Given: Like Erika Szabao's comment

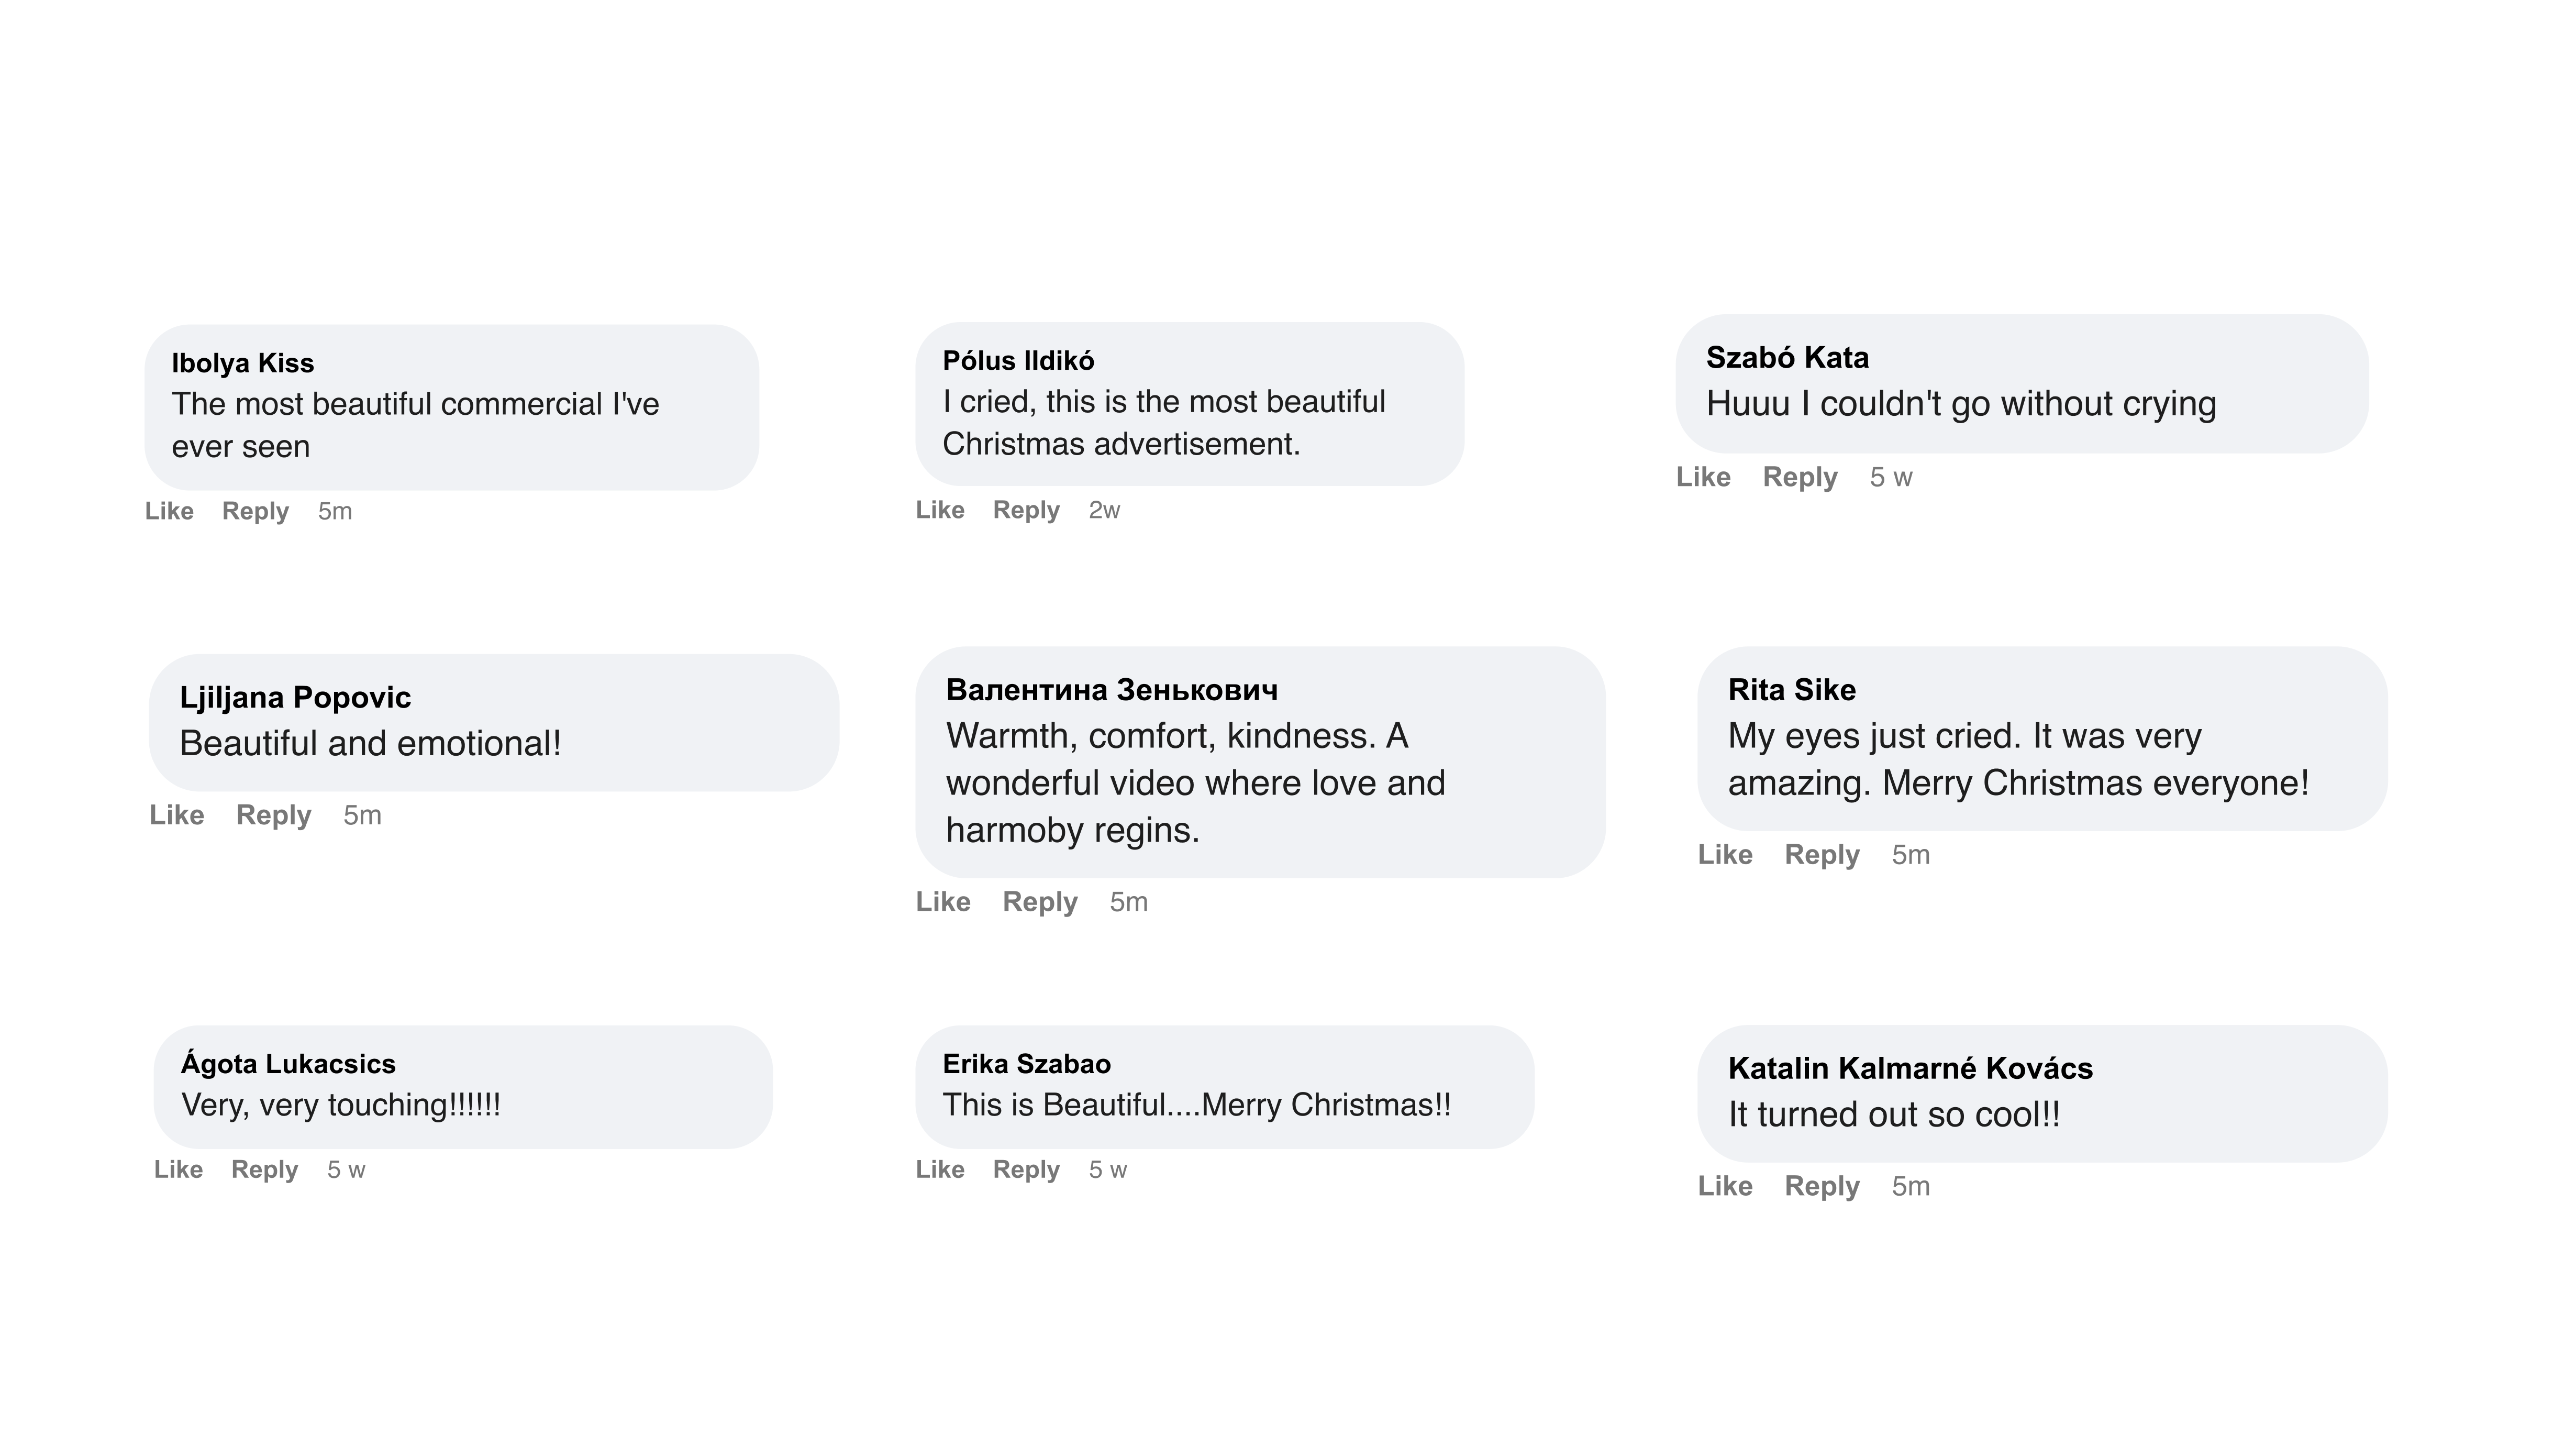Looking at the screenshot, I should tap(940, 1170).
